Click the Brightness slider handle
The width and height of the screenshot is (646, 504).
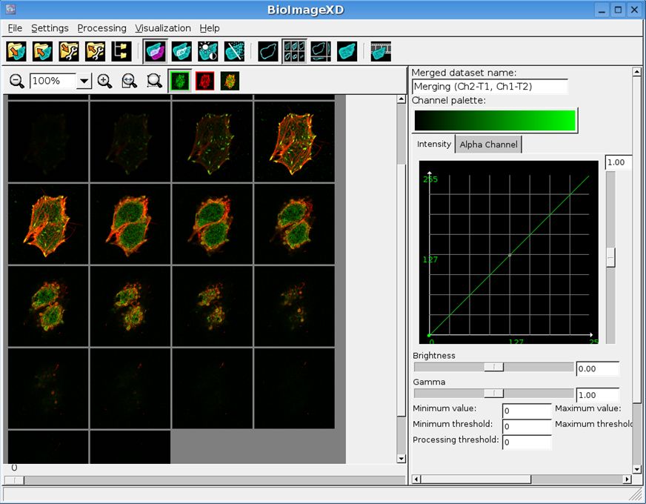pos(493,367)
